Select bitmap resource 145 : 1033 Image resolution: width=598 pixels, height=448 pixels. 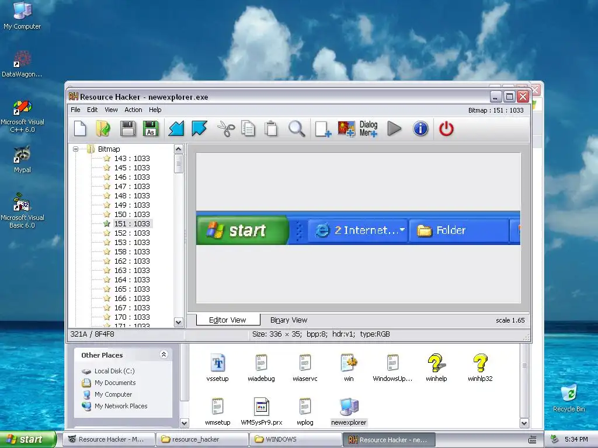(132, 167)
